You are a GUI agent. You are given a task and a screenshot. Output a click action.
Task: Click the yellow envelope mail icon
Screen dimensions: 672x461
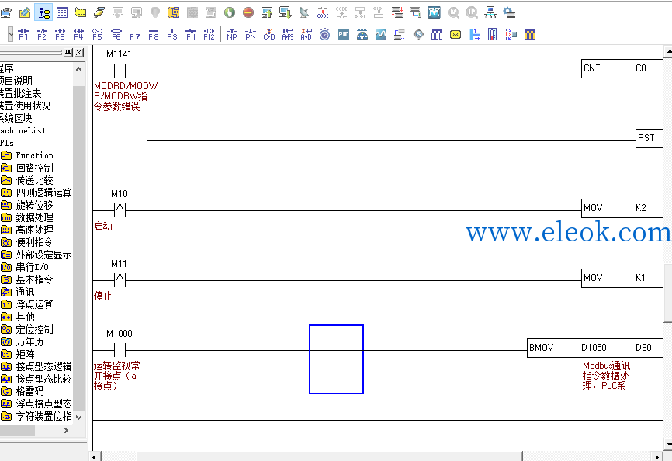point(456,34)
